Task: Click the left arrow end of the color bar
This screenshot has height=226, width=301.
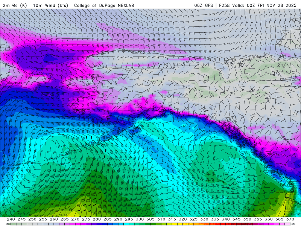Action: (x=8, y=224)
